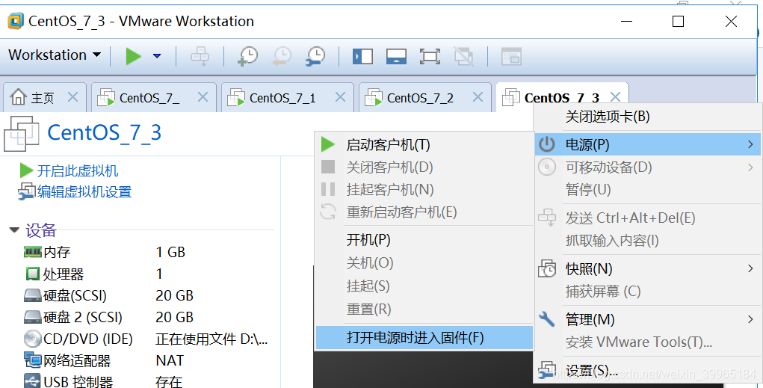Click the 快照 snapshot menu icon
This screenshot has height=388, width=763.
pos(547,268)
